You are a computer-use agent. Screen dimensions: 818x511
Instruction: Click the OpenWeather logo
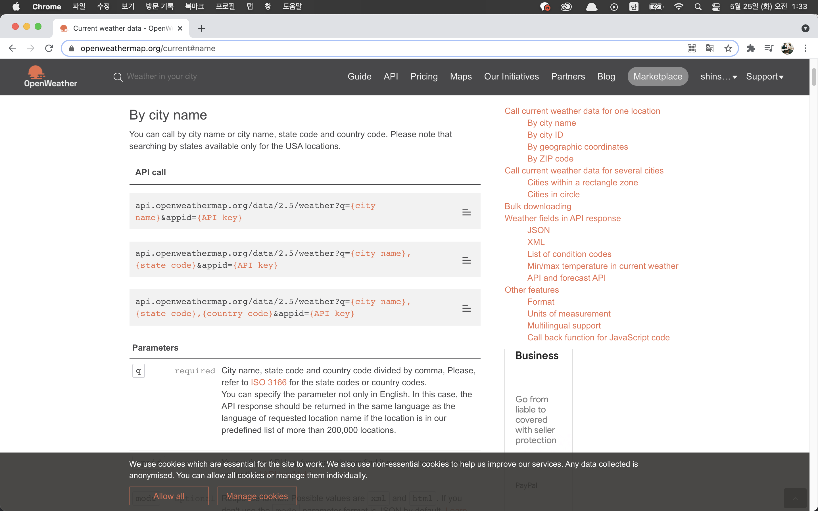51,77
